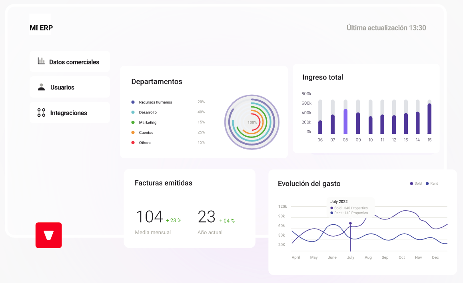Click the person icon beside Usuarios
The height and width of the screenshot is (283, 463).
41,87
